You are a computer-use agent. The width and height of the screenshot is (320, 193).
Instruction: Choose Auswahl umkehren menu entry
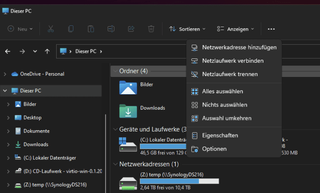tap(234, 118)
